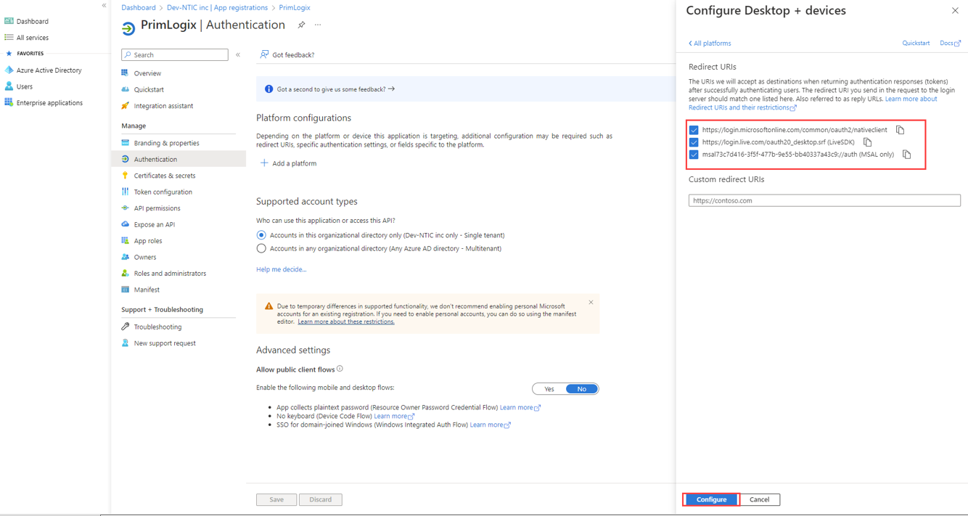Viewport: 968px width, 516px height.
Task: Set public client flows to No
Action: [x=582, y=389]
